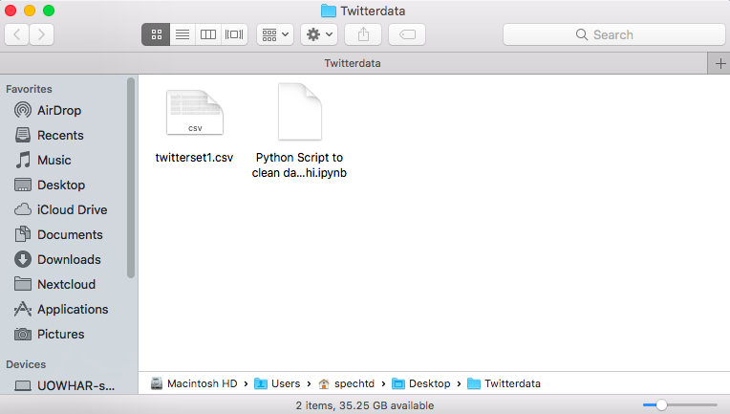The height and width of the screenshot is (414, 730).
Task: Go forward with the right arrow button
Action: pyautogui.click(x=41, y=34)
